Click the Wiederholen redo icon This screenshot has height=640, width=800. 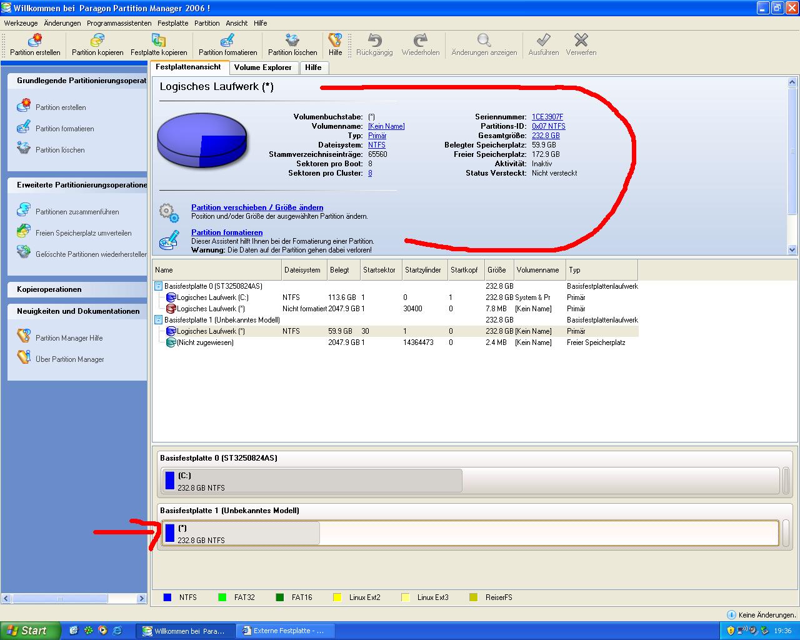(420, 40)
